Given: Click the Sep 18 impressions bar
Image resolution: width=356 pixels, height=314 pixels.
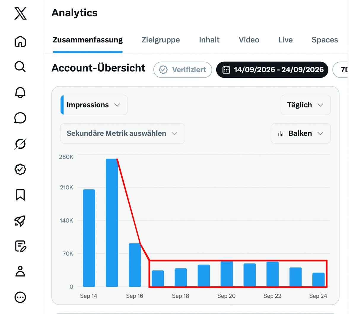Looking at the screenshot, I should pos(181,277).
